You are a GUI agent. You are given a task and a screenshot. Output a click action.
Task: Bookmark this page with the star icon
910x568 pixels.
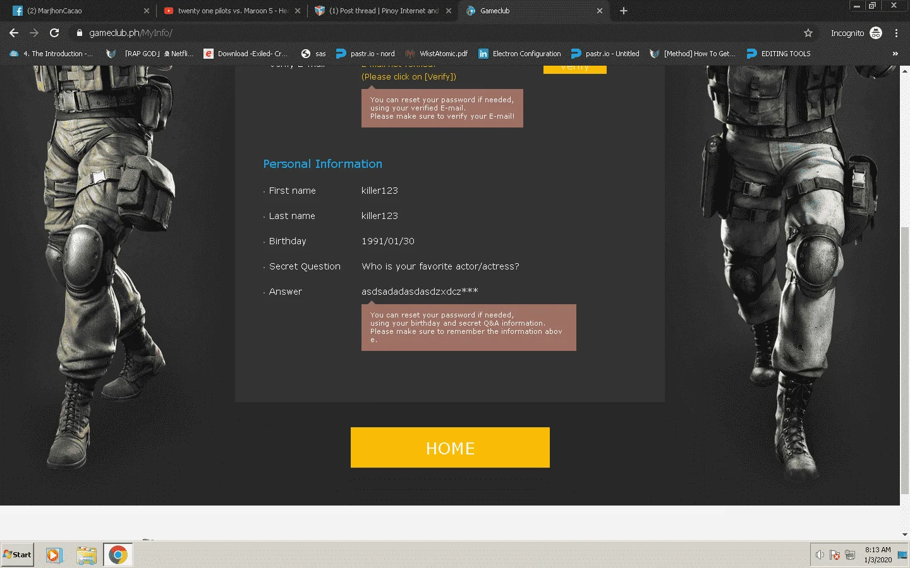click(x=808, y=33)
